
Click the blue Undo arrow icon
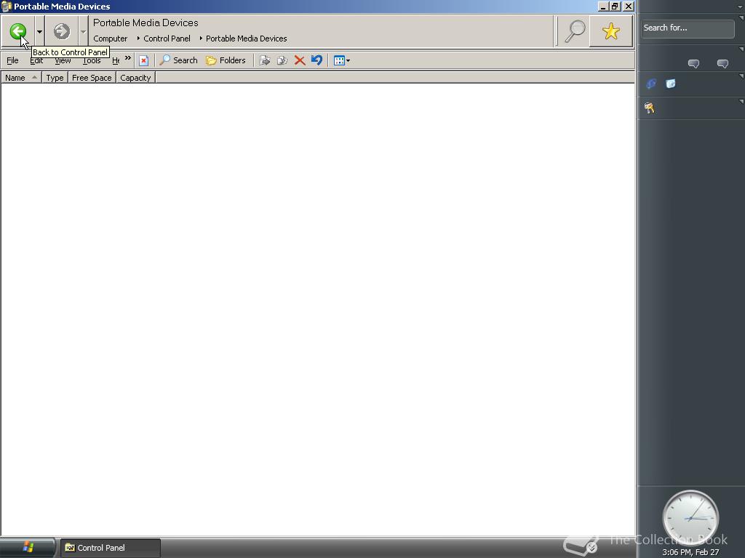(316, 60)
